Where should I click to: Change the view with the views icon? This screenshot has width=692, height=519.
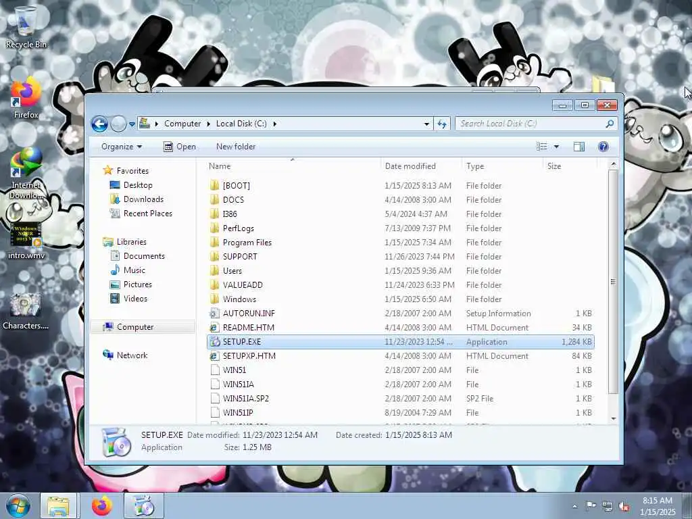[x=541, y=147]
